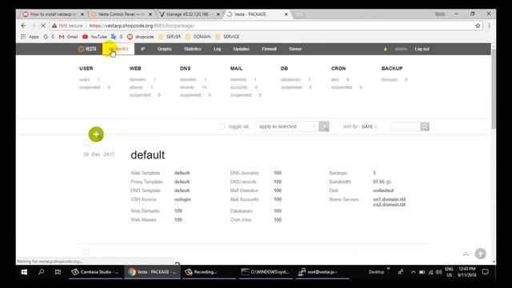Viewport: 512px width, 288px height.
Task: Switch to Camtasia Studio taskbar app
Action: click(95, 272)
